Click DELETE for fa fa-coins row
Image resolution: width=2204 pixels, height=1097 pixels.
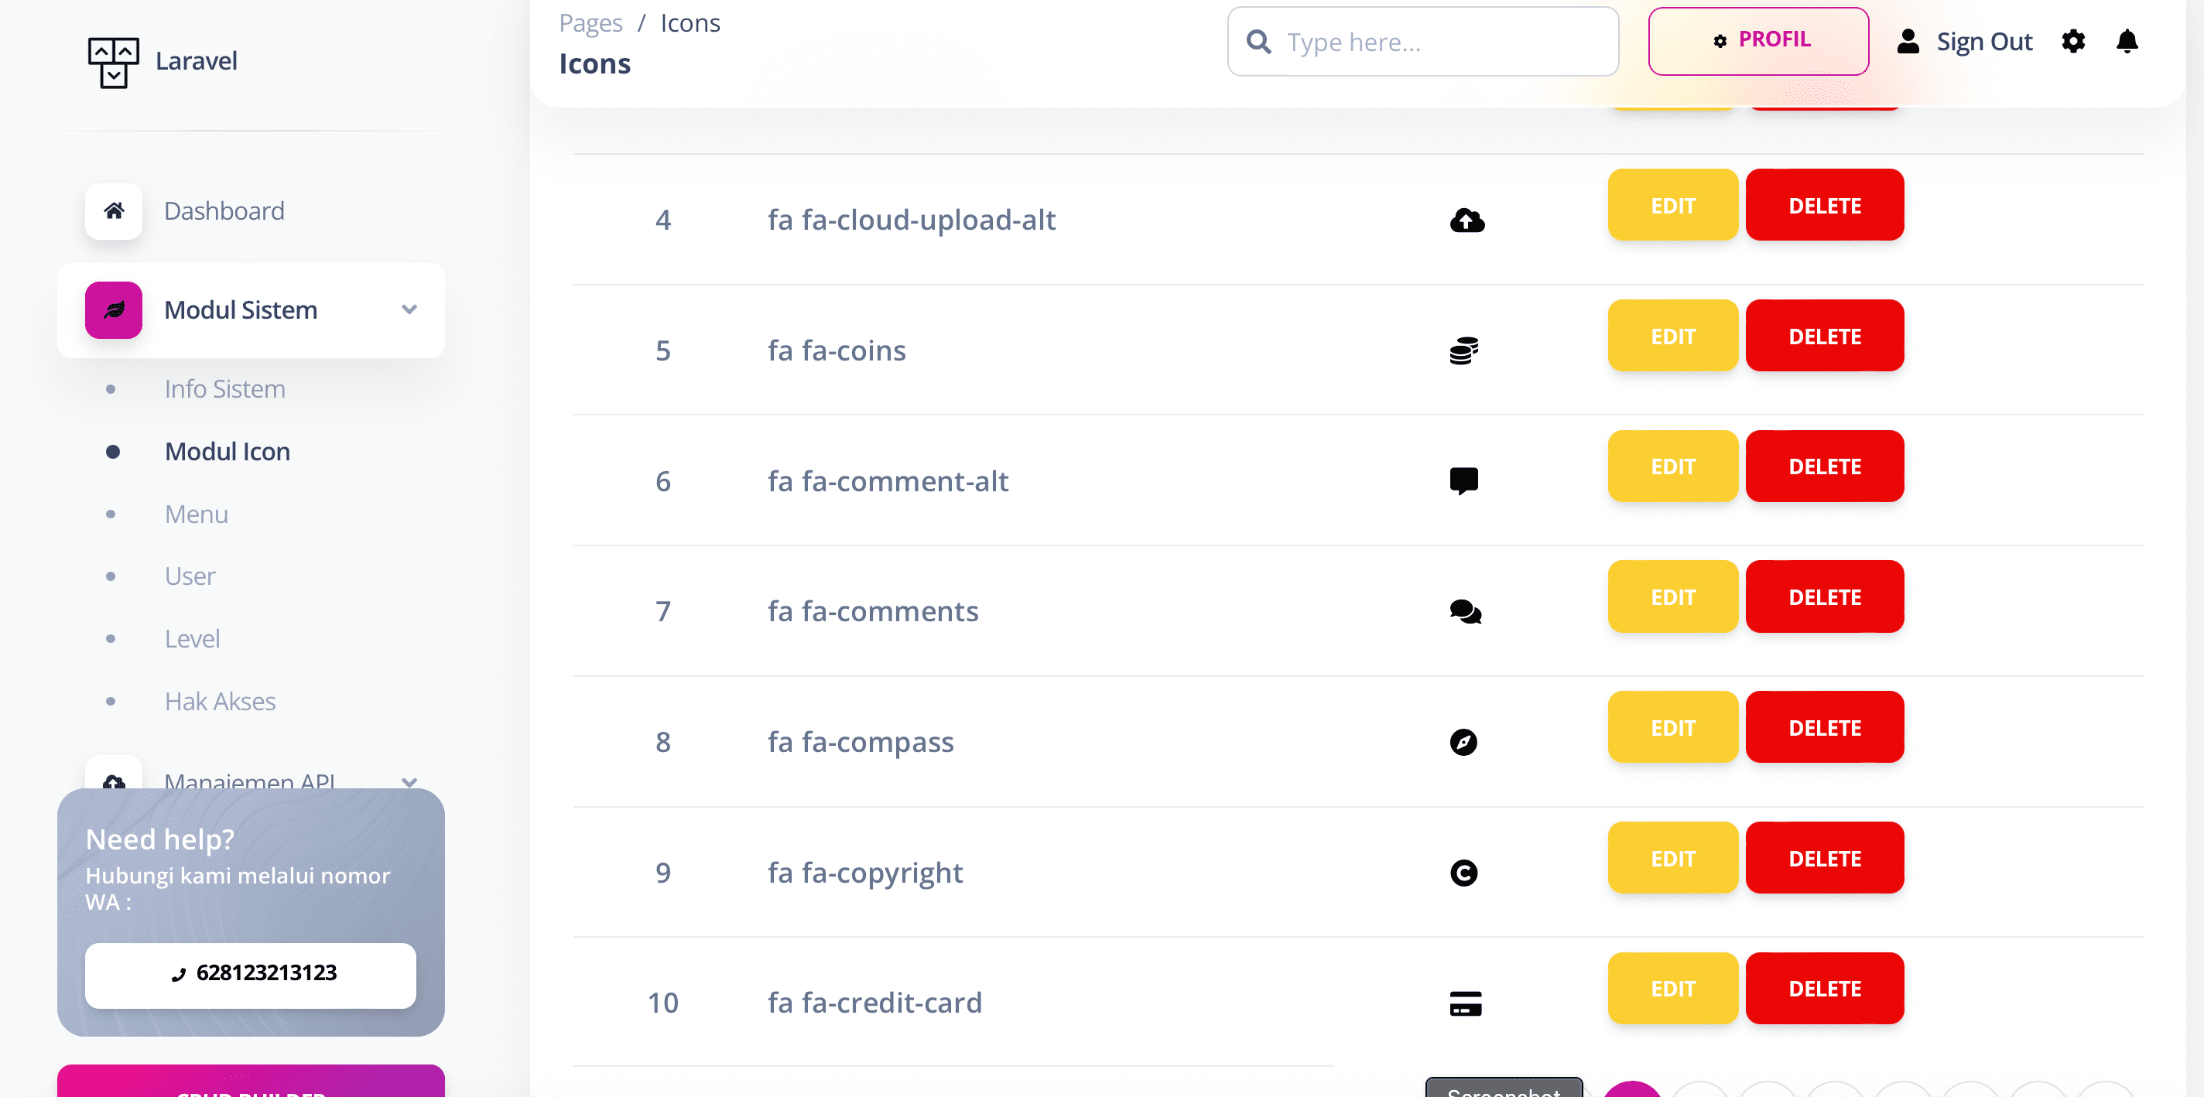pos(1824,336)
